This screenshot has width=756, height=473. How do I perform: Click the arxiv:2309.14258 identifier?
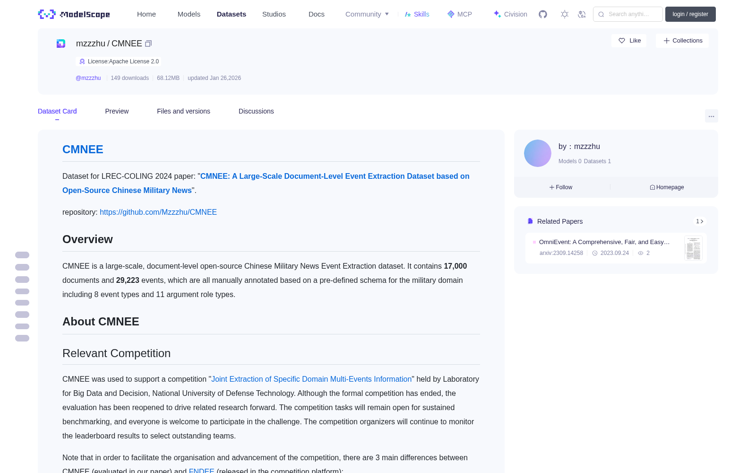click(561, 253)
